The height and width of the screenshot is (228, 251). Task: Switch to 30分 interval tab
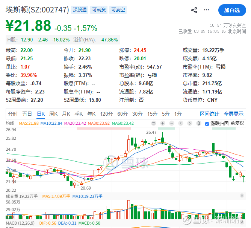coord(138,114)
